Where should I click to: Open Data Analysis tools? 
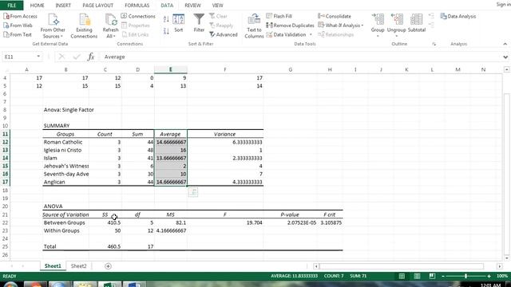click(x=458, y=16)
